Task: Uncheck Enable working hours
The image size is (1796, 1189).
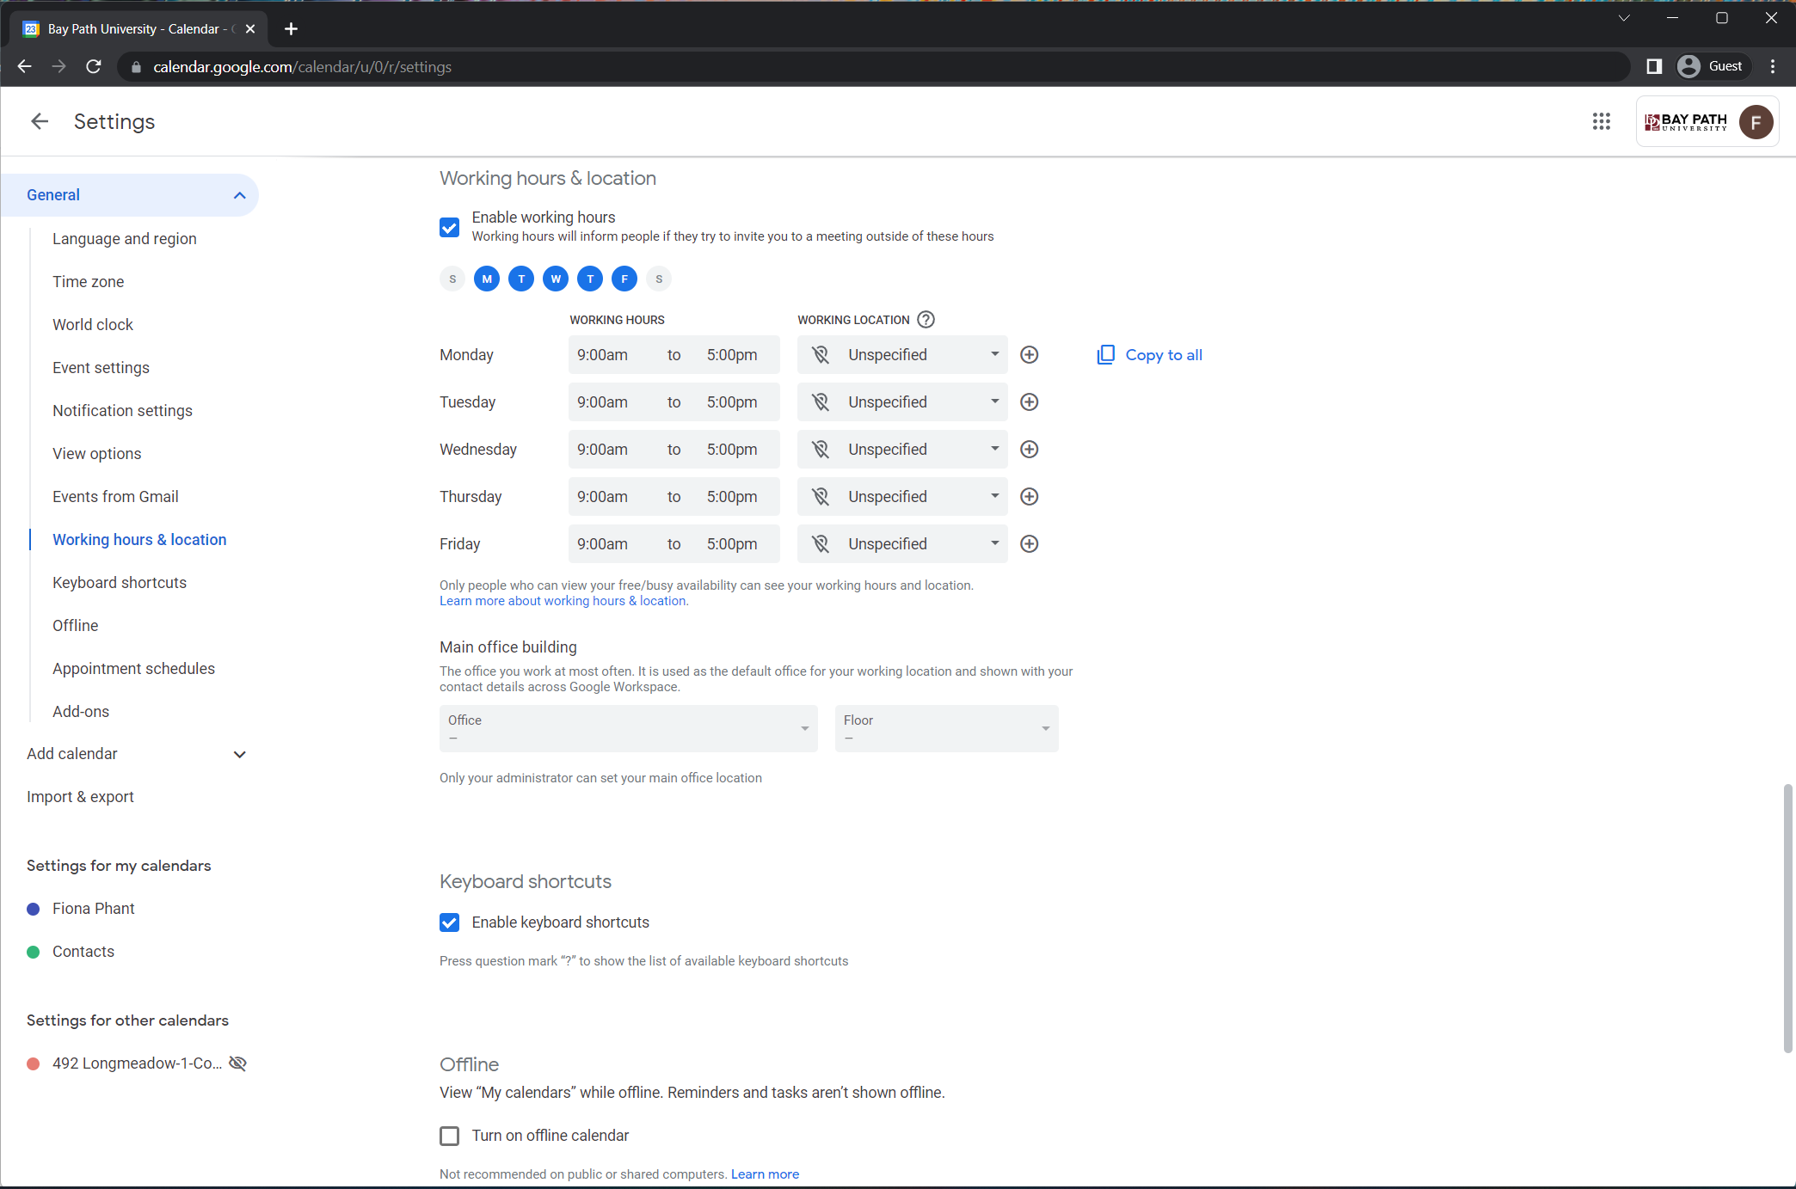Action: (x=449, y=227)
